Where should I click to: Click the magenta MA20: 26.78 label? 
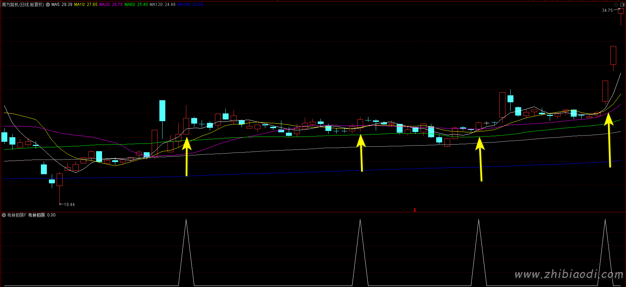[x=111, y=5]
